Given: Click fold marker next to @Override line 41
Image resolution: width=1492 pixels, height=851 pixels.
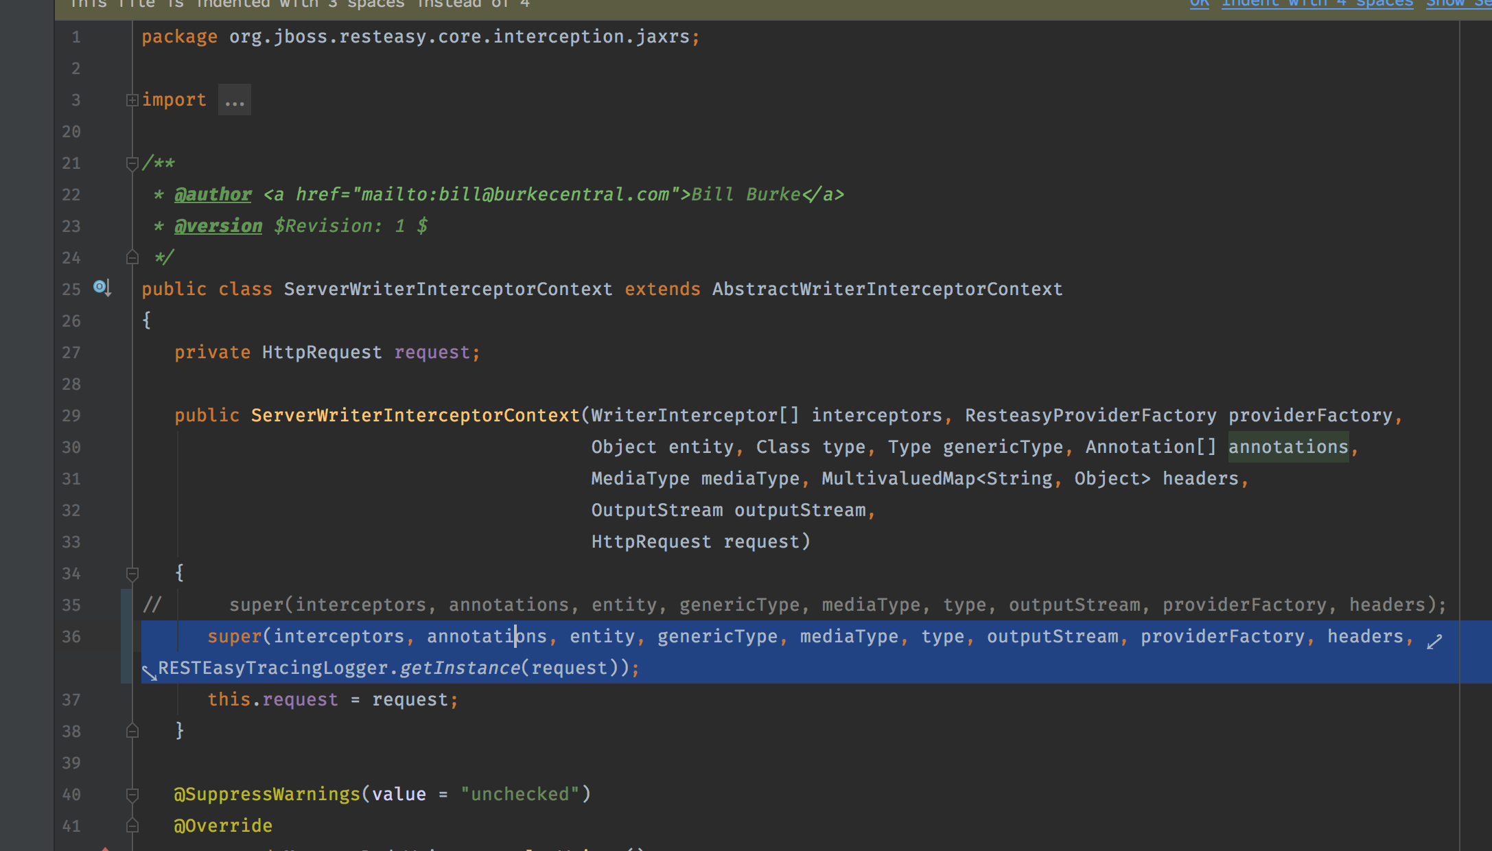Looking at the screenshot, I should [x=132, y=826].
